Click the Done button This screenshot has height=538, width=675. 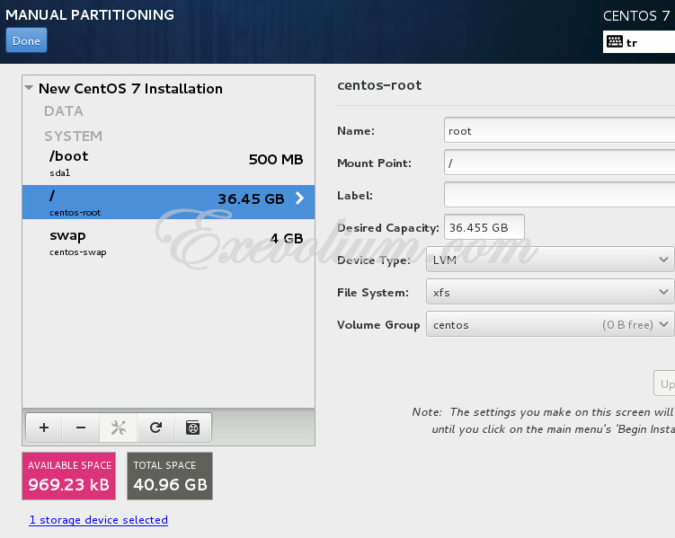(26, 40)
